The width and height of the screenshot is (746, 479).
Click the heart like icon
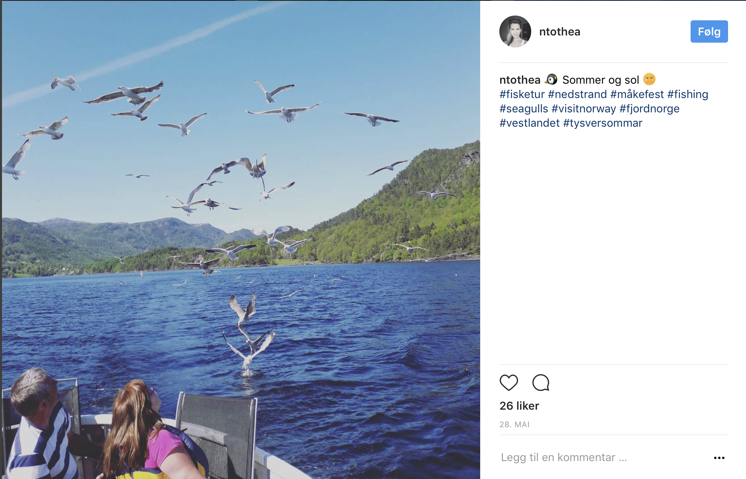point(509,383)
